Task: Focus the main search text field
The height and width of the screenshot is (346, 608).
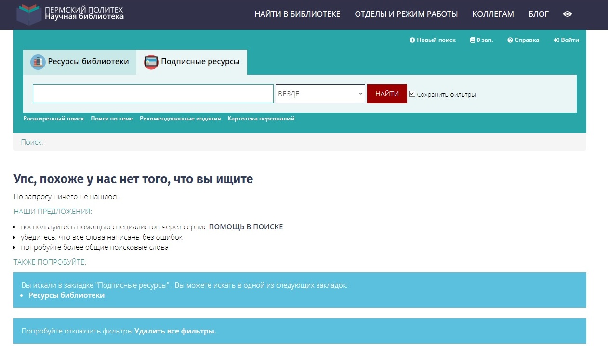Action: click(153, 94)
